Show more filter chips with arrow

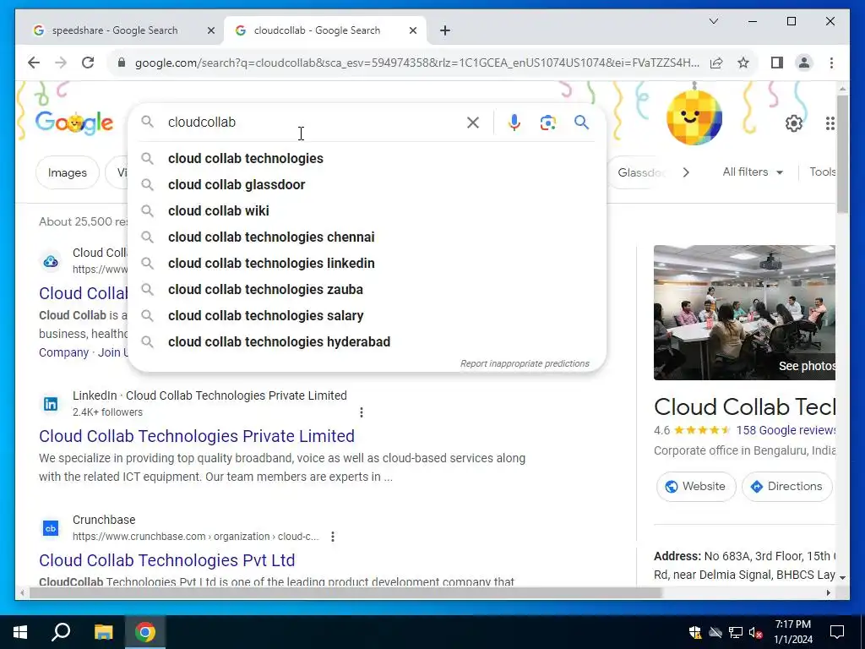pyautogui.click(x=686, y=172)
